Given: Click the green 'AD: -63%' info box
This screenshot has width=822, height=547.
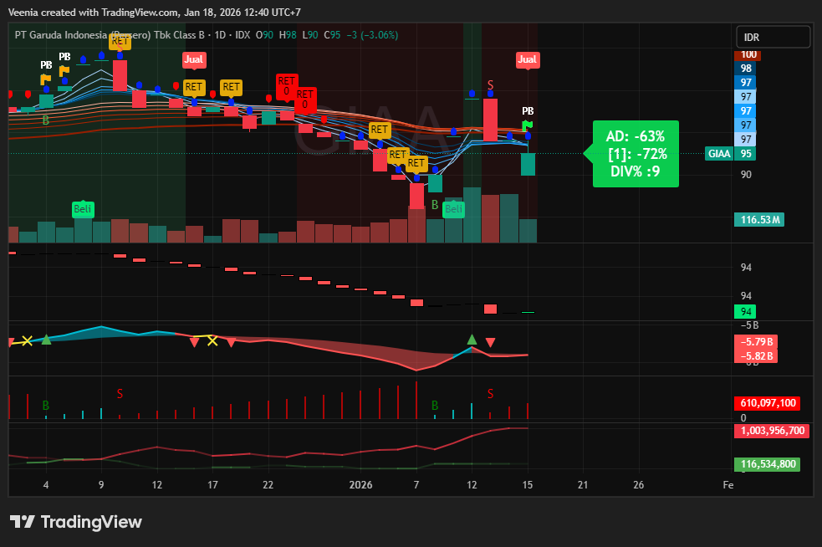Looking at the screenshot, I should tap(636, 154).
